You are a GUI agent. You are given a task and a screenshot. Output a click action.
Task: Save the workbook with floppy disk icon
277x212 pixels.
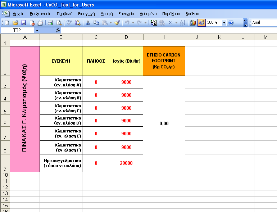(x=24, y=23)
